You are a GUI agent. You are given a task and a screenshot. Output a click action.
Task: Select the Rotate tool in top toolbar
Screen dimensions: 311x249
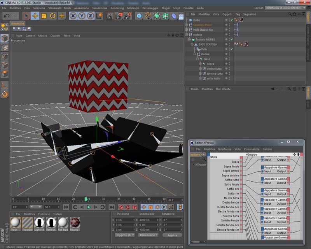click(x=52, y=16)
